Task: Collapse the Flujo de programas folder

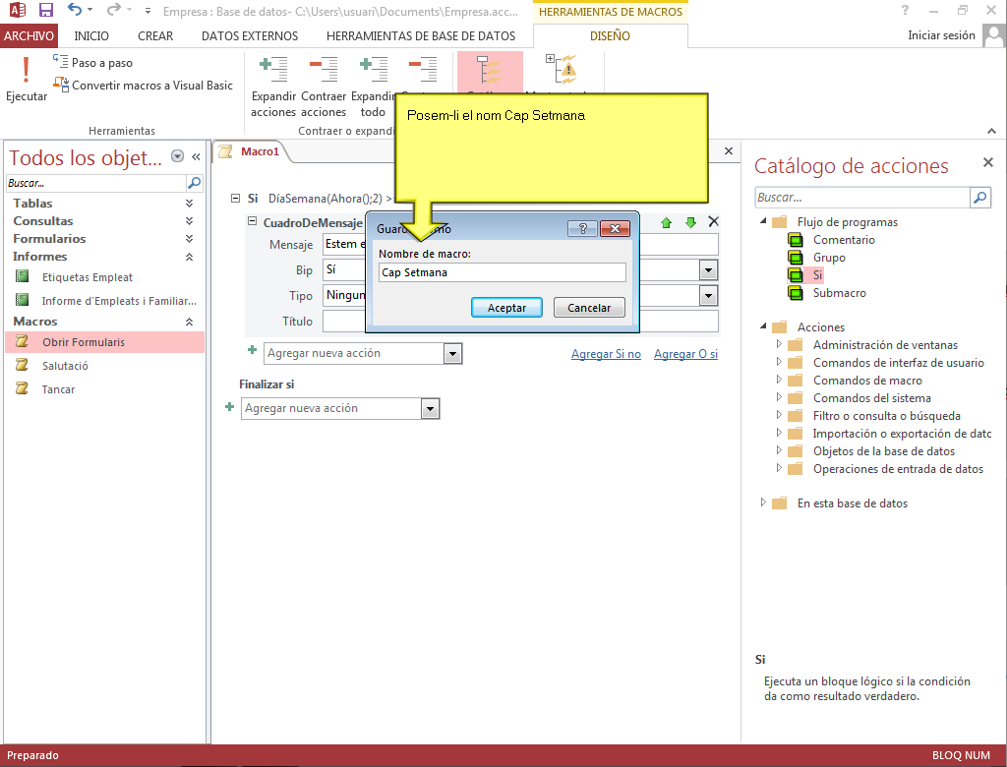Action: click(x=763, y=220)
